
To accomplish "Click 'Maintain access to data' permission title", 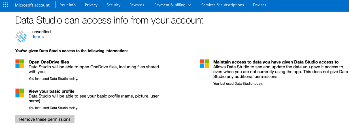I will point(276,62).
